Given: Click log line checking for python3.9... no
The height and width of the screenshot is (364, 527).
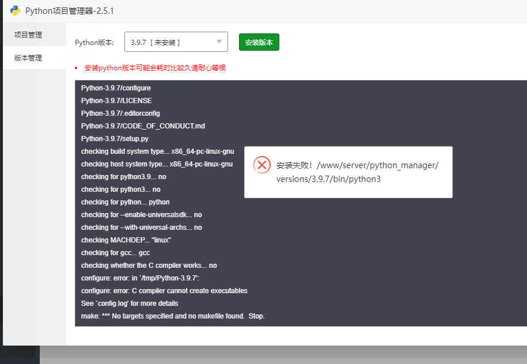Looking at the screenshot, I should tap(123, 177).
